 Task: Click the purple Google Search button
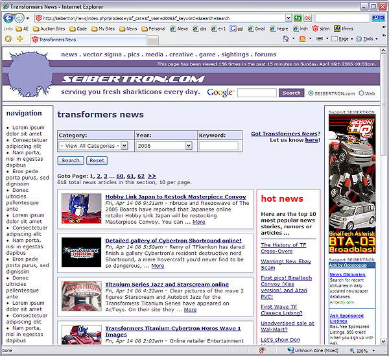click(x=292, y=93)
